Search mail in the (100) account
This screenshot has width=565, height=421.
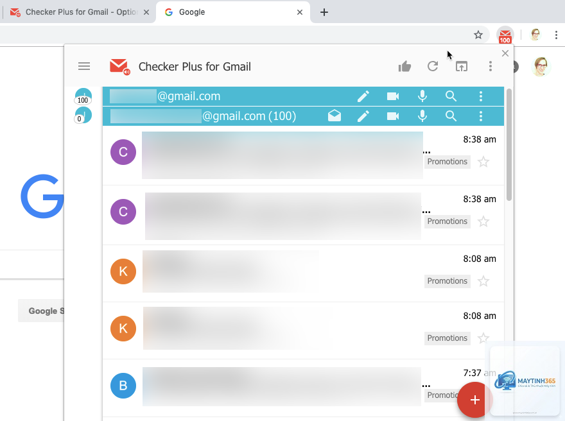click(x=451, y=116)
